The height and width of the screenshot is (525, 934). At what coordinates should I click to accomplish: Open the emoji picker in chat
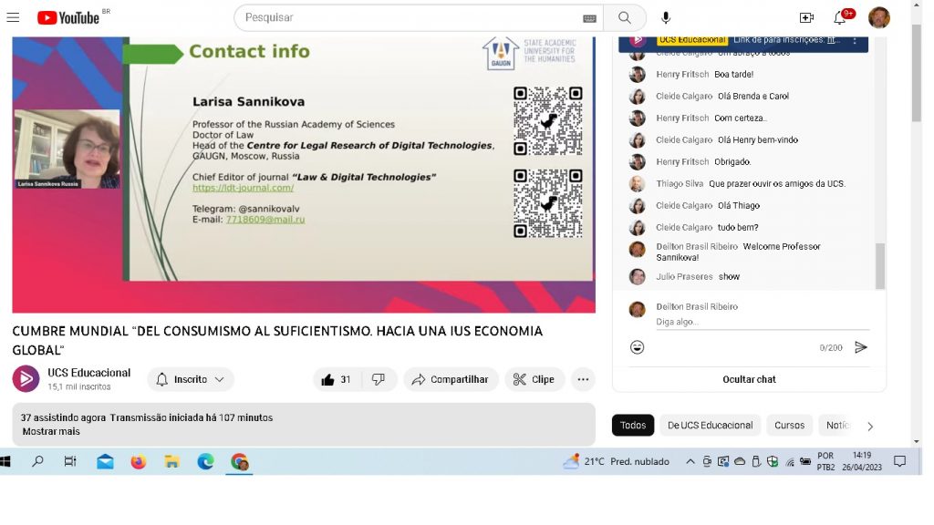click(x=638, y=347)
